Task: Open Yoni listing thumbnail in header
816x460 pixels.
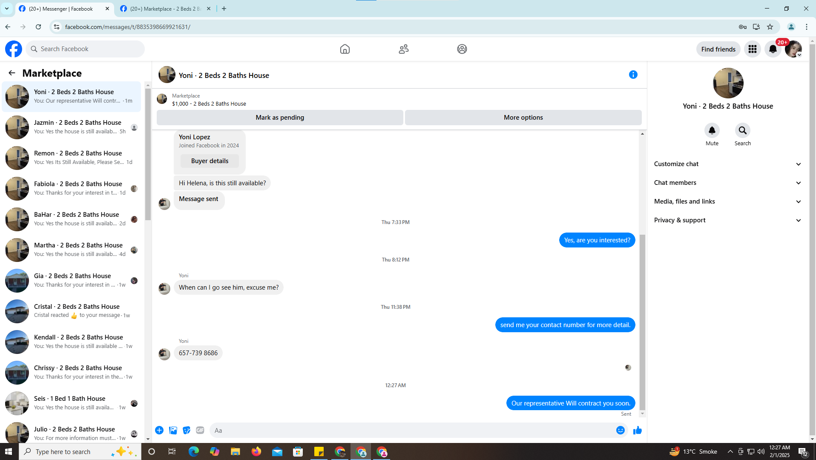Action: pos(167,75)
